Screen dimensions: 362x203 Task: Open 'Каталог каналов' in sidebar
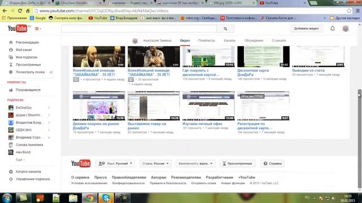(28, 171)
